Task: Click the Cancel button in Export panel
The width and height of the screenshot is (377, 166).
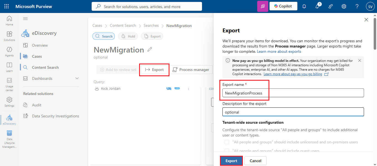Action: [256, 161]
